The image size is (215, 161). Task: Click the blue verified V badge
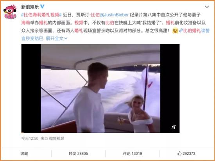tap(42, 6)
